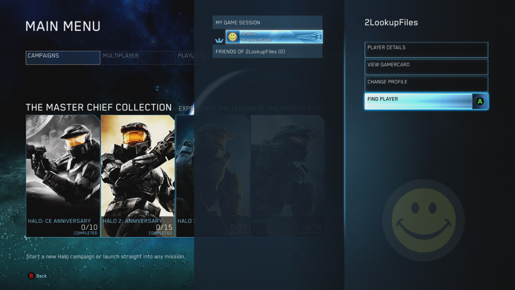
Task: Click the crown party leader icon
Action: pos(219,40)
